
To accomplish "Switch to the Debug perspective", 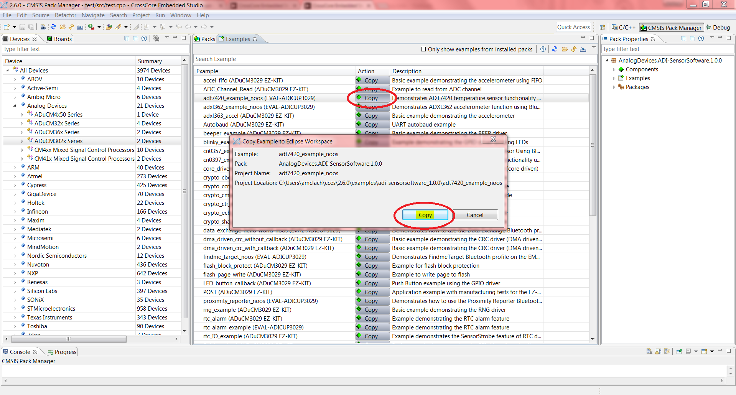I will [718, 28].
